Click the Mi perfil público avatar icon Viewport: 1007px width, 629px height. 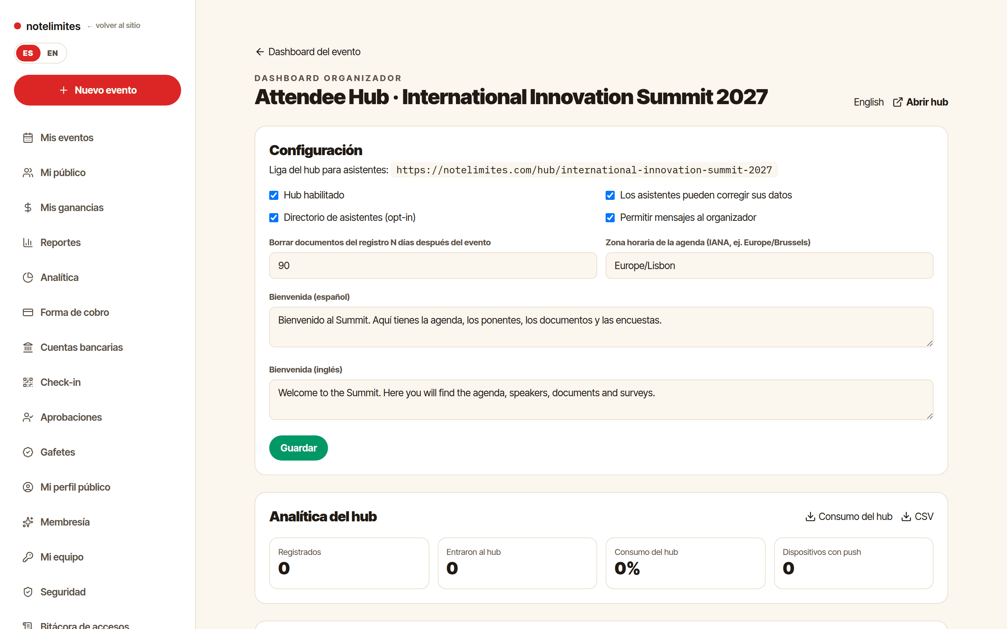28,487
